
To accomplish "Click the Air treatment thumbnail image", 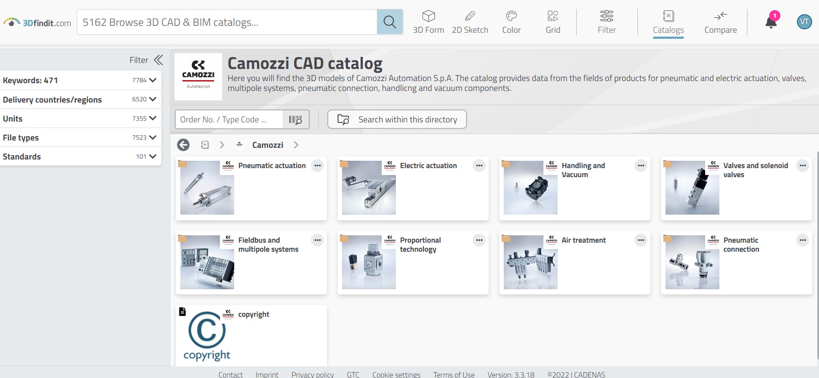I will click(530, 262).
